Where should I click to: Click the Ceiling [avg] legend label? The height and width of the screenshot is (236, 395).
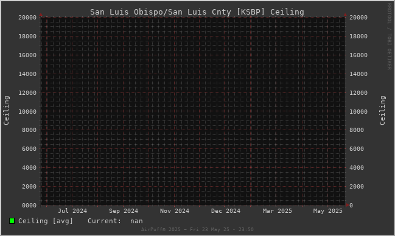tap(46, 221)
